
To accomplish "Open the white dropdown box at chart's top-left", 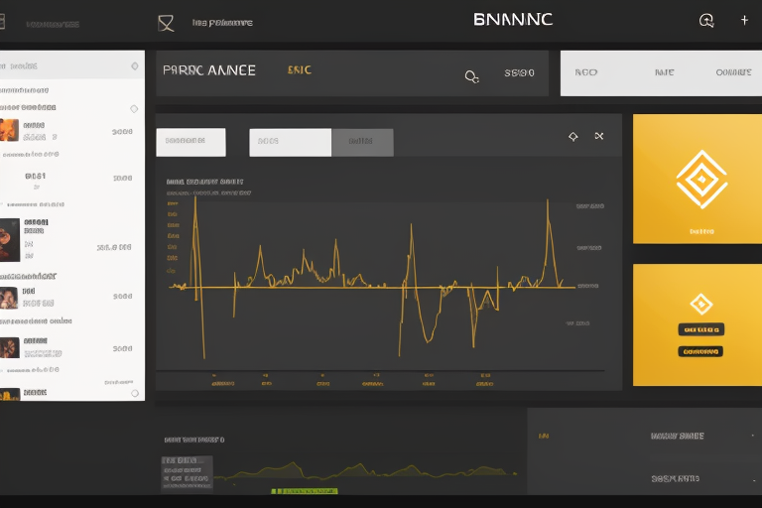I will coord(190,142).
